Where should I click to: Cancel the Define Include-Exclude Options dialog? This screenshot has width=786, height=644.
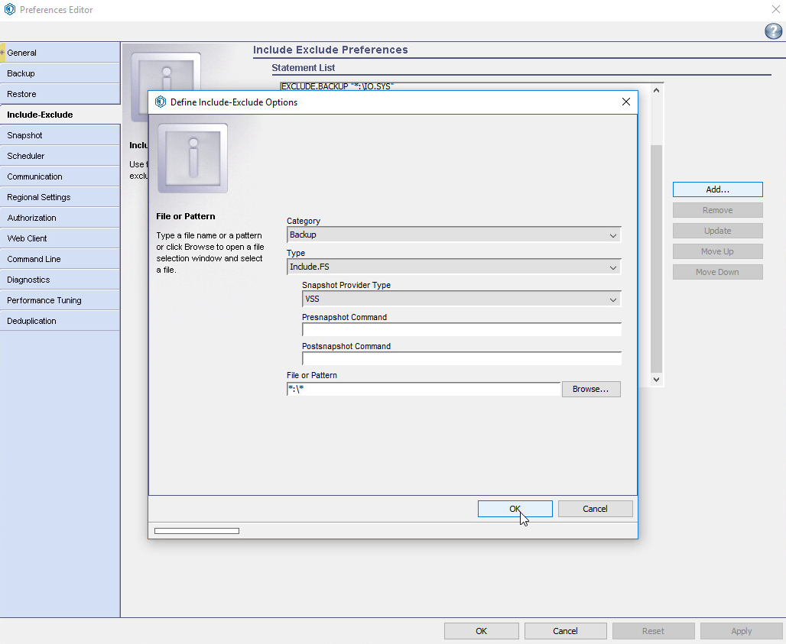tap(595, 509)
